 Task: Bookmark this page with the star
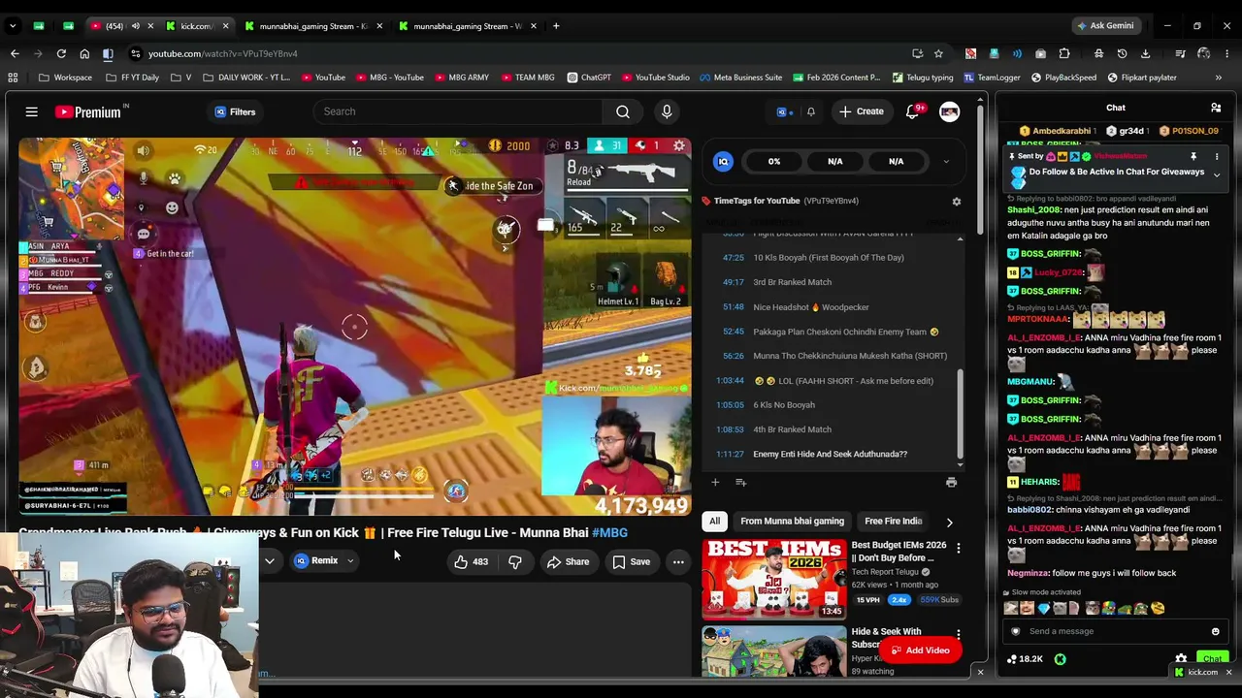click(x=938, y=53)
